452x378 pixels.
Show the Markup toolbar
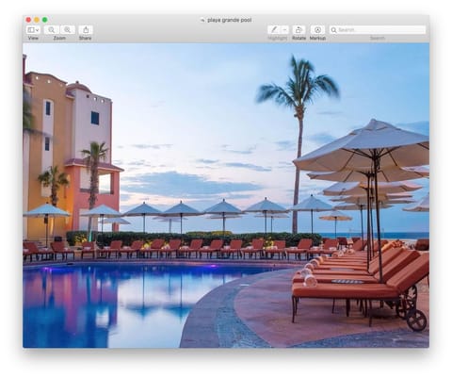(317, 30)
